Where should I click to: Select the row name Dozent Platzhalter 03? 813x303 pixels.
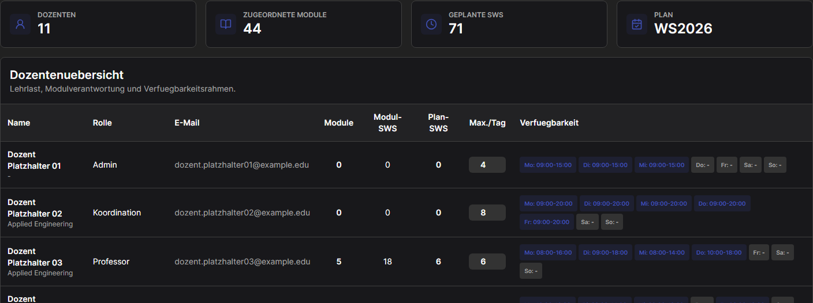point(35,257)
